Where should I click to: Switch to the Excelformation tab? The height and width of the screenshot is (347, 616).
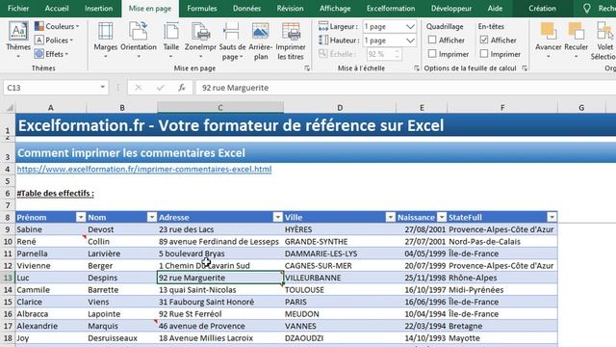pyautogui.click(x=391, y=9)
